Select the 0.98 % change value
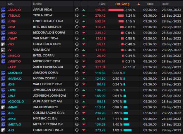This screenshot has height=134, width=183. pos(117,107)
